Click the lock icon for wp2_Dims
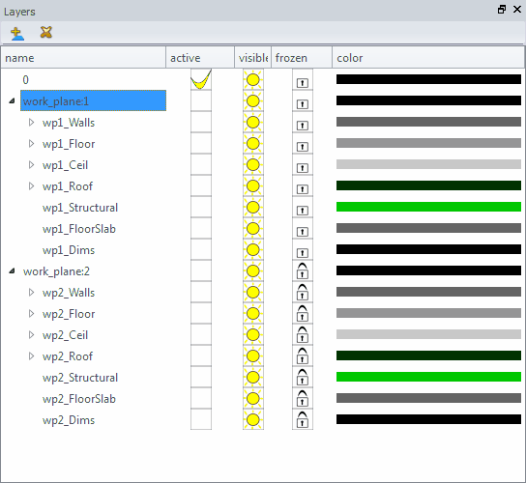The width and height of the screenshot is (526, 483). tap(303, 419)
